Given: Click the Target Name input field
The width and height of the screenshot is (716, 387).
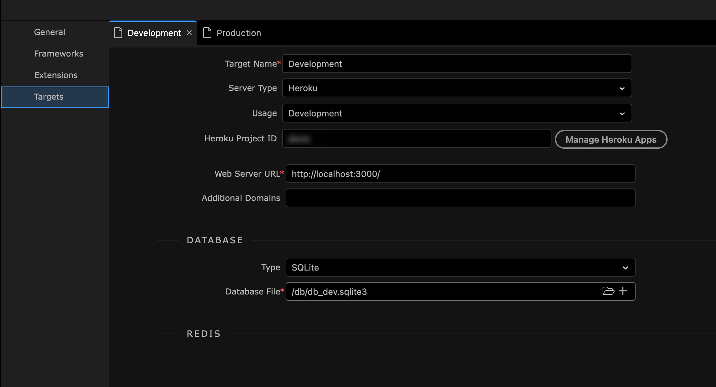Looking at the screenshot, I should (x=457, y=64).
